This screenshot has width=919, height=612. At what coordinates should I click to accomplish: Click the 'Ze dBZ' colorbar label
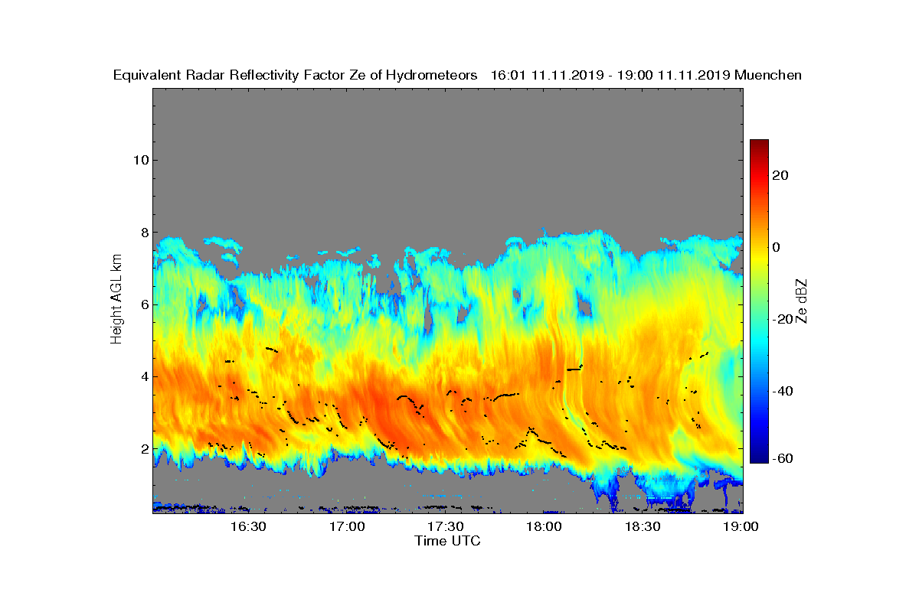[803, 301]
